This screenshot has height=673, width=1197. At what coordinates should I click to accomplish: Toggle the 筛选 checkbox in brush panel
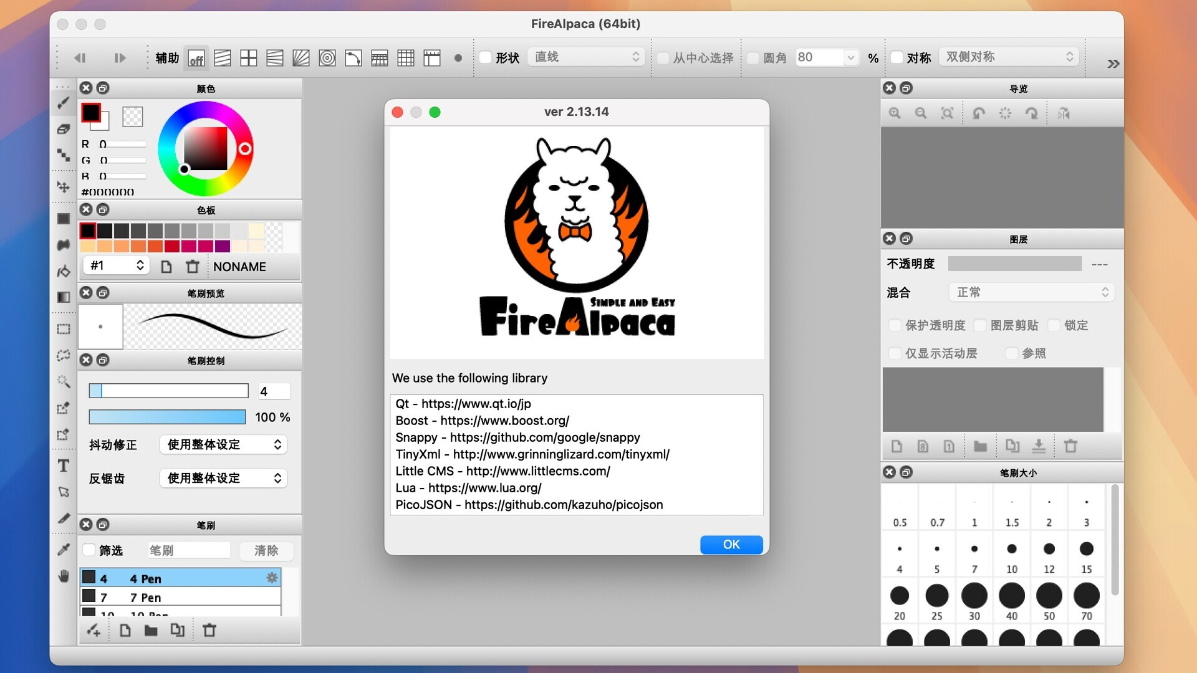coord(89,550)
